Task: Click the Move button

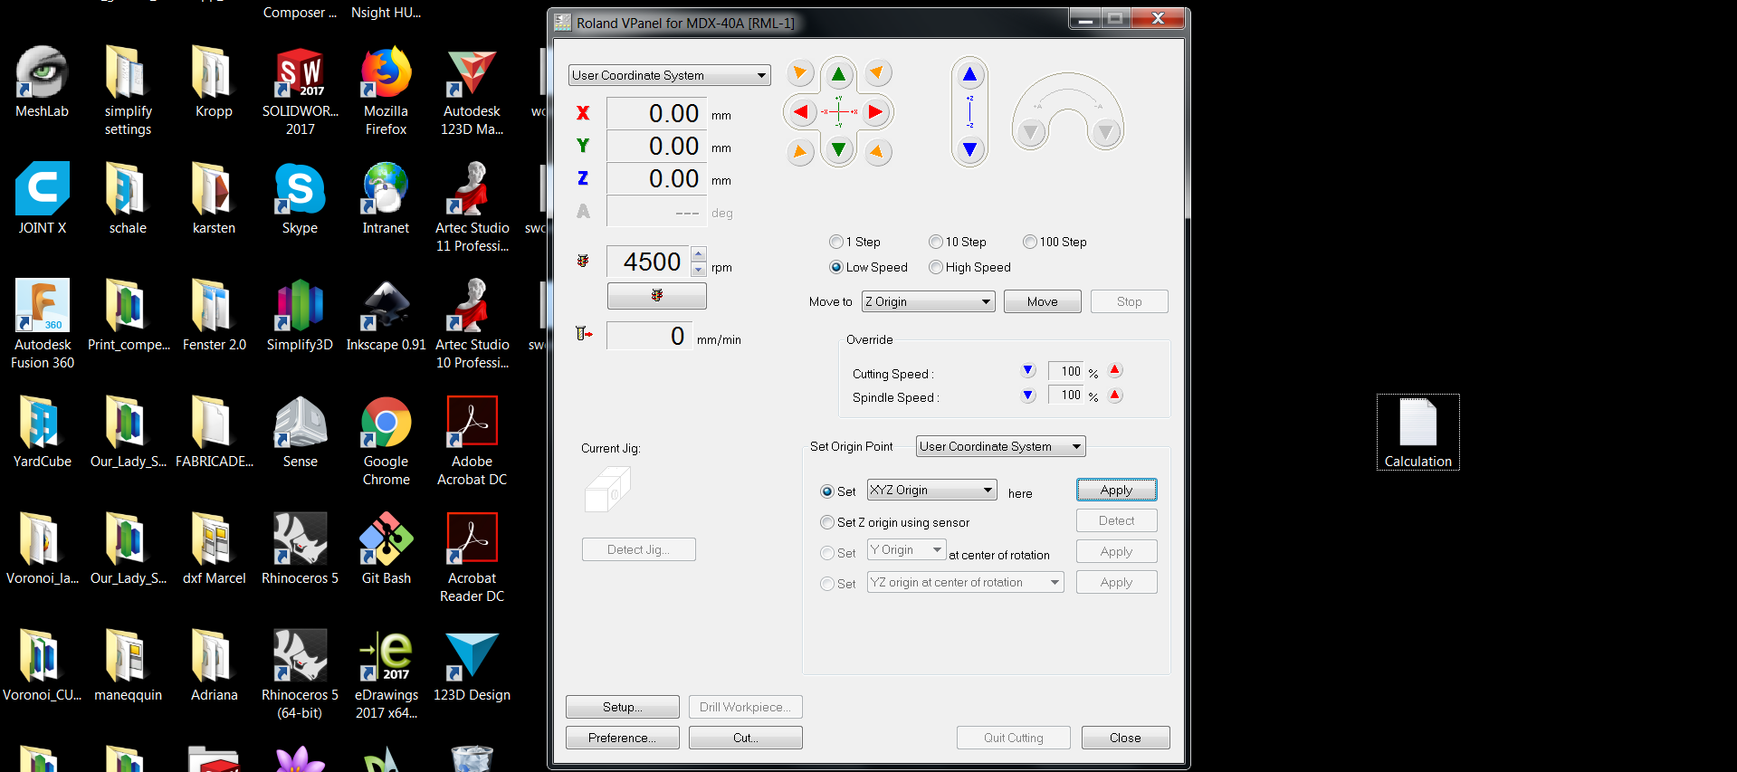Action: (x=1042, y=301)
